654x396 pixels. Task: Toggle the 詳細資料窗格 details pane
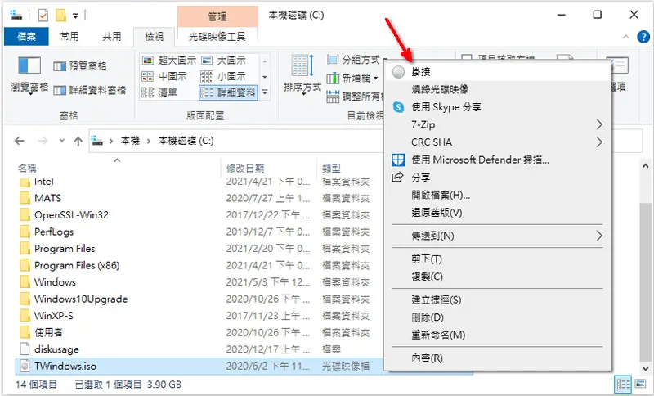(90, 90)
